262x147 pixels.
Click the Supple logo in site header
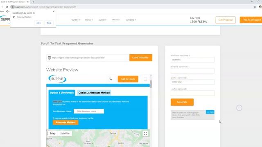pos(5,20)
